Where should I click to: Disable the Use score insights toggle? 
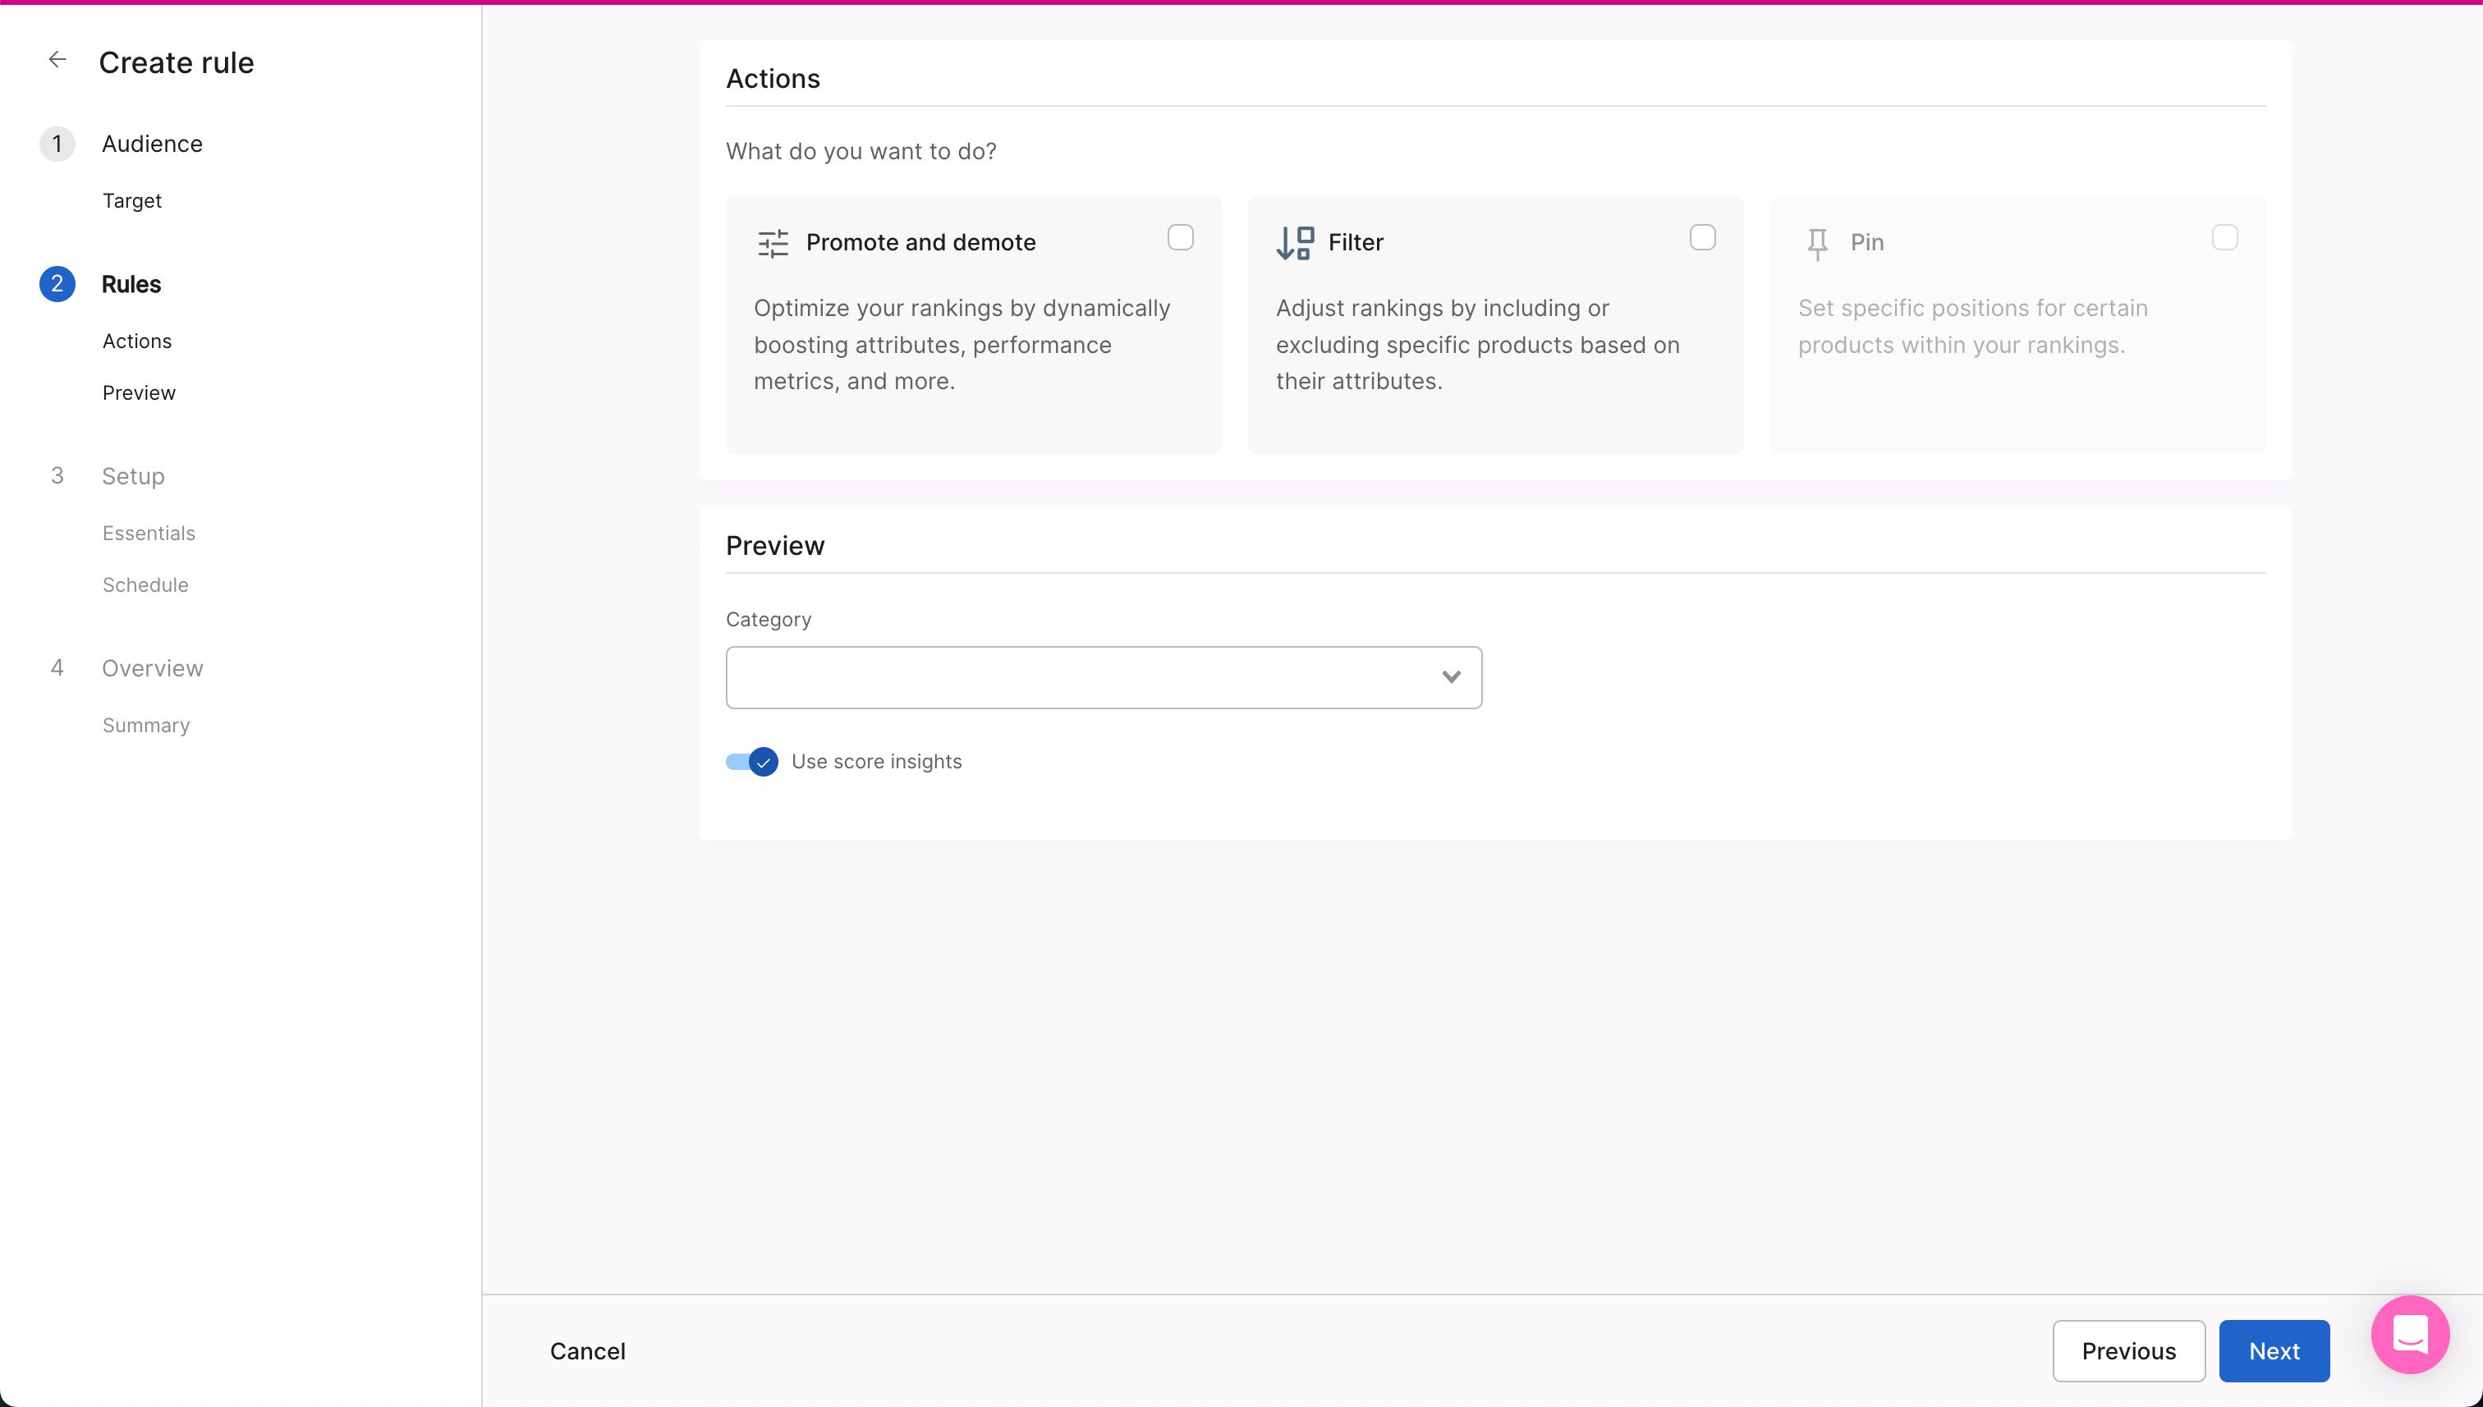pos(750,762)
